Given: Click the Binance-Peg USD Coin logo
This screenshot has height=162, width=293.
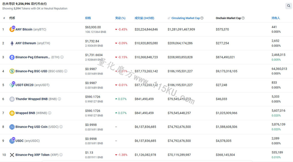Looking at the screenshot, I should pos(12,127).
